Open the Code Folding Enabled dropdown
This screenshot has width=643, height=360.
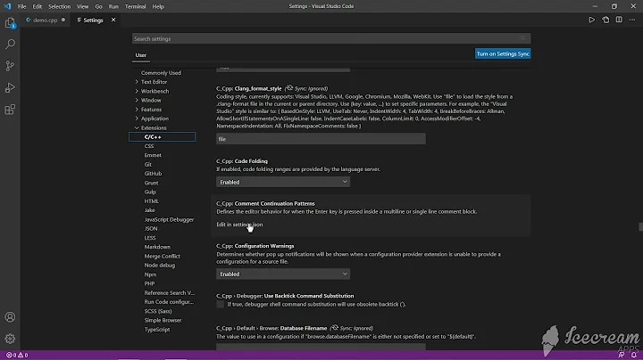[283, 182]
